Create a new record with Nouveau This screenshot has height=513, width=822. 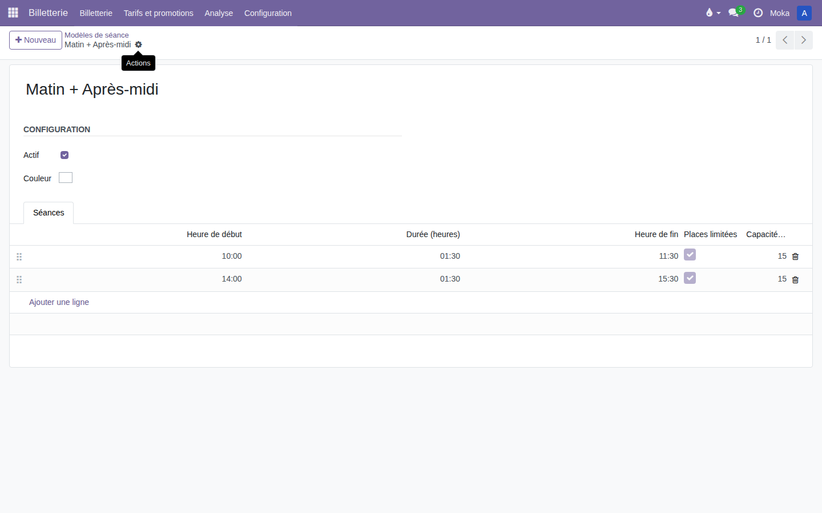point(35,40)
